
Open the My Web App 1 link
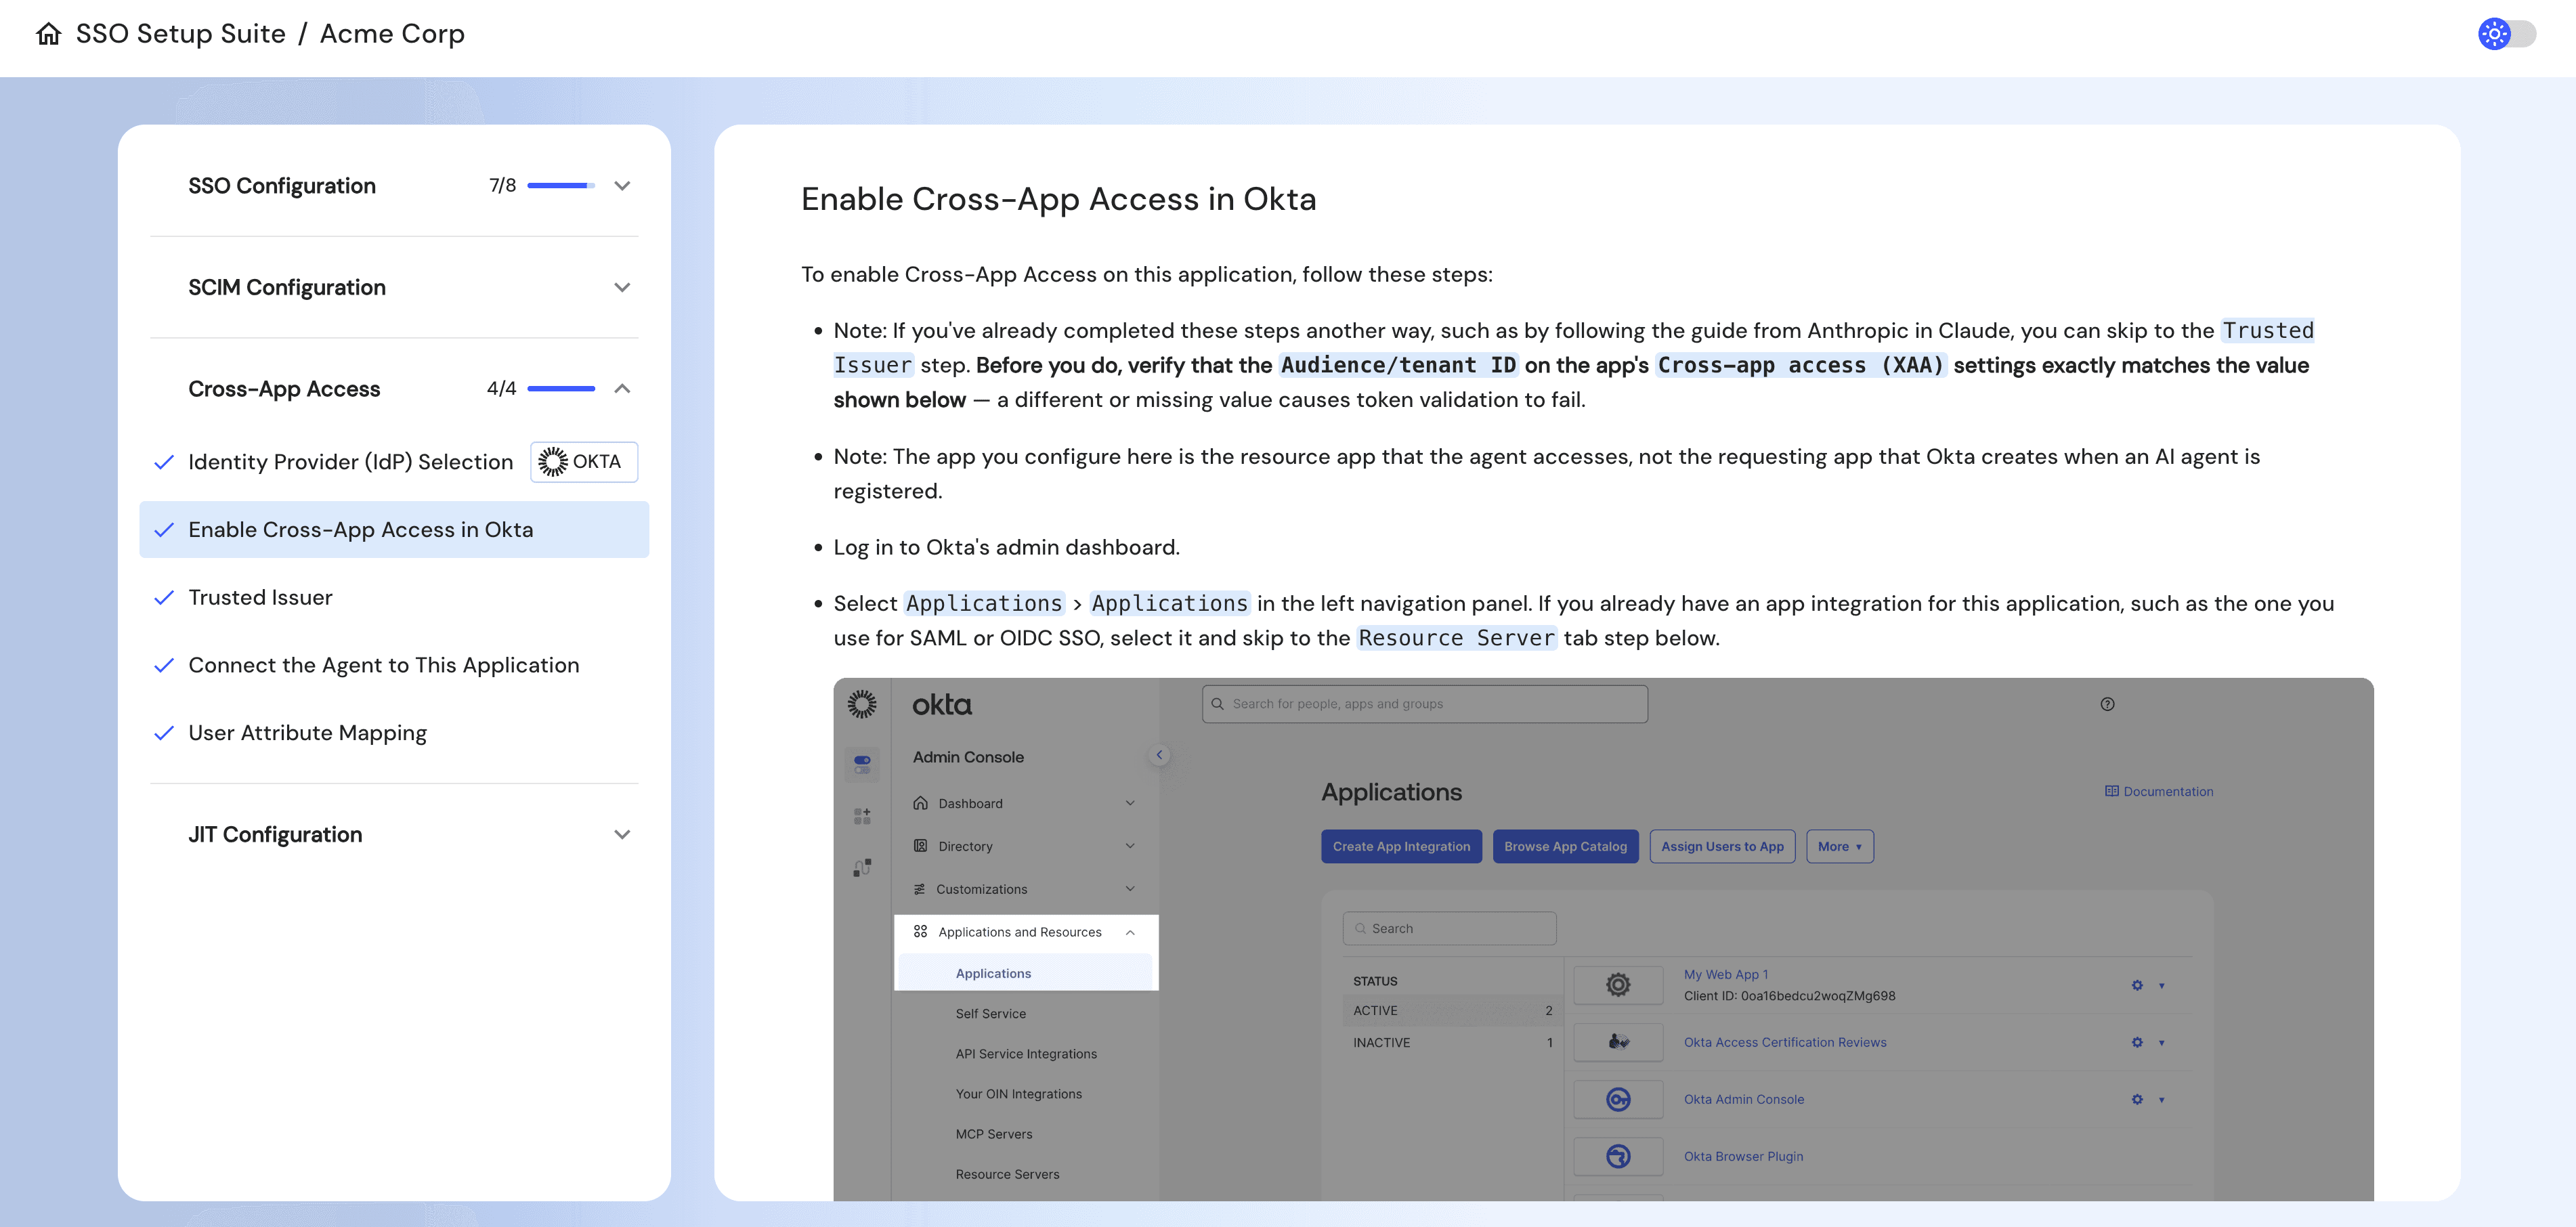pyautogui.click(x=1726, y=974)
